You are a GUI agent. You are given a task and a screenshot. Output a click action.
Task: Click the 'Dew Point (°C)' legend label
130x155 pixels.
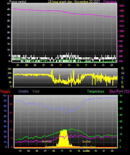tap(119, 91)
